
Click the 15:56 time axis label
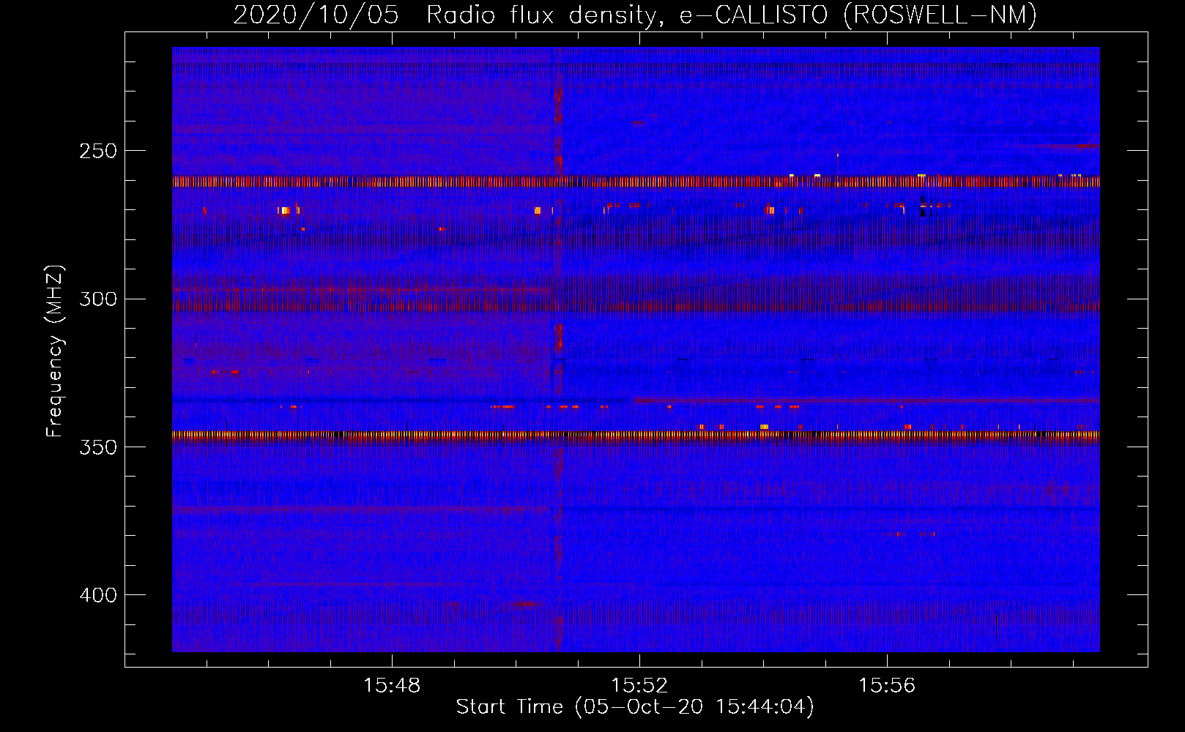[887, 685]
